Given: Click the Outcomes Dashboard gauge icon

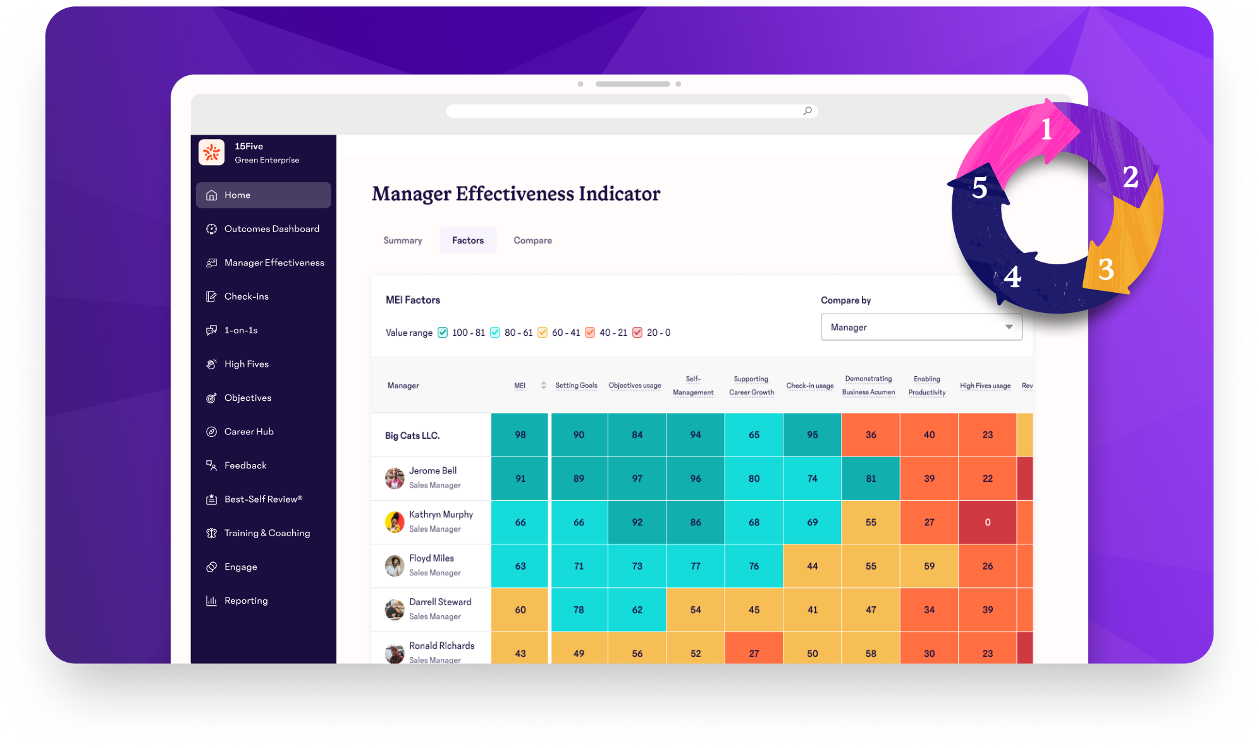Looking at the screenshot, I should (x=212, y=229).
